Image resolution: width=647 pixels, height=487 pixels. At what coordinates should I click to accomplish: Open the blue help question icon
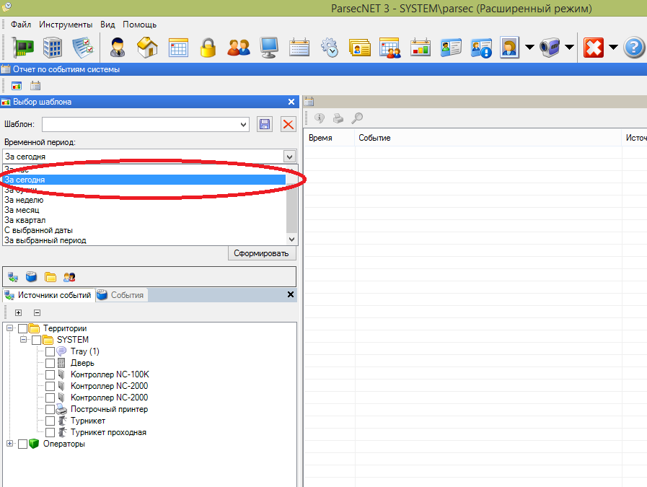pos(633,48)
